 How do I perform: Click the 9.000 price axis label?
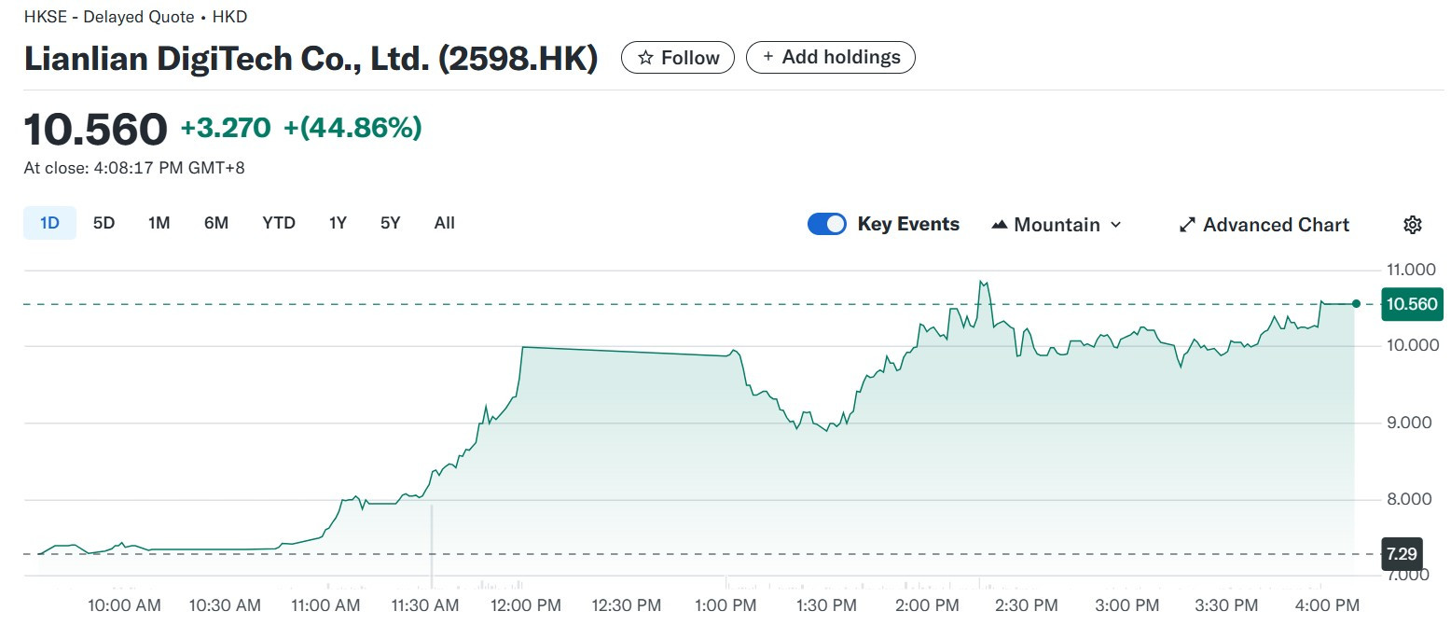[1409, 423]
